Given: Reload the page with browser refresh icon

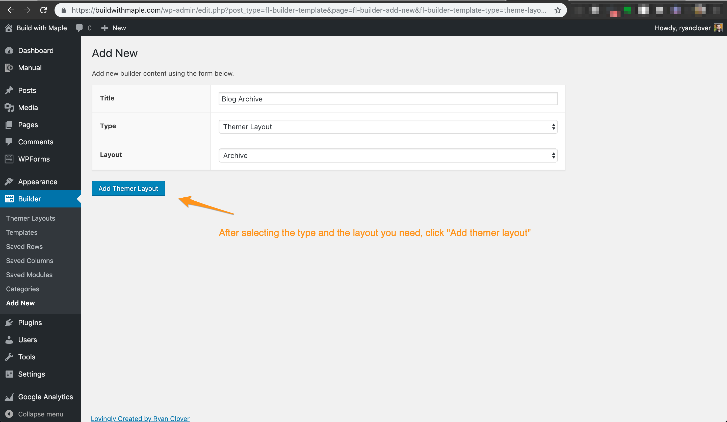Looking at the screenshot, I should [44, 10].
